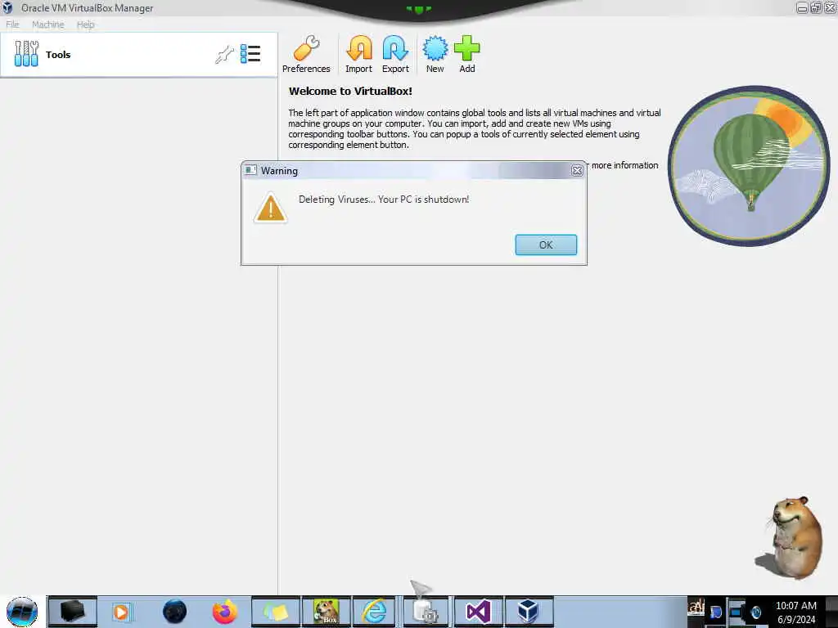The width and height of the screenshot is (838, 628).
Task: Click the VirtualBox cube taskbar icon
Action: [528, 612]
